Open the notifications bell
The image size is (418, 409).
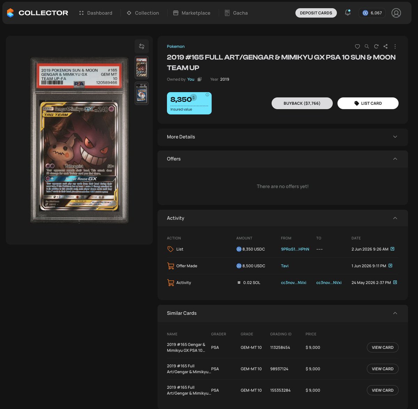pos(348,13)
